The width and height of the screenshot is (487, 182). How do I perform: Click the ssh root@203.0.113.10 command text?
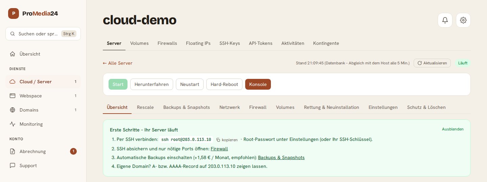pos(186,140)
